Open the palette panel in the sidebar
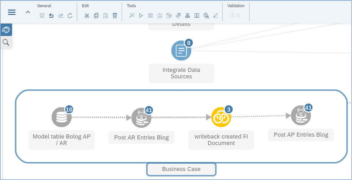The height and width of the screenshot is (180, 352). click(x=6, y=30)
